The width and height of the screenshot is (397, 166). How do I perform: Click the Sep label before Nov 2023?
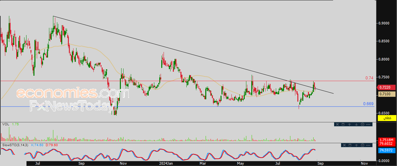click(x=81, y=164)
